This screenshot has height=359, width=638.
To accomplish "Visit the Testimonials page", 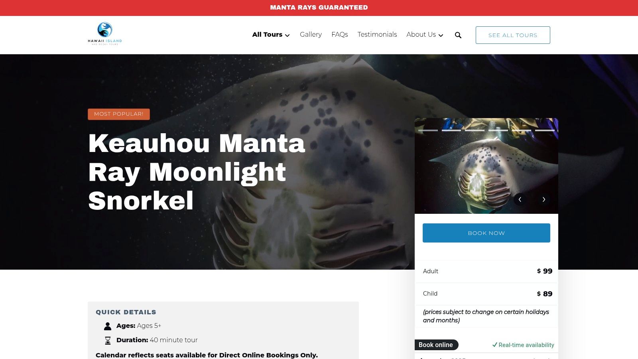I will coord(377,35).
